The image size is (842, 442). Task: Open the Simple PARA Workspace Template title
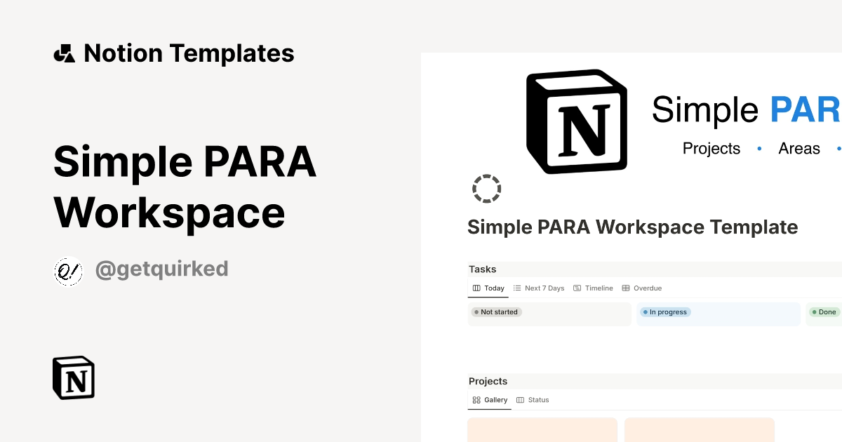(x=632, y=227)
